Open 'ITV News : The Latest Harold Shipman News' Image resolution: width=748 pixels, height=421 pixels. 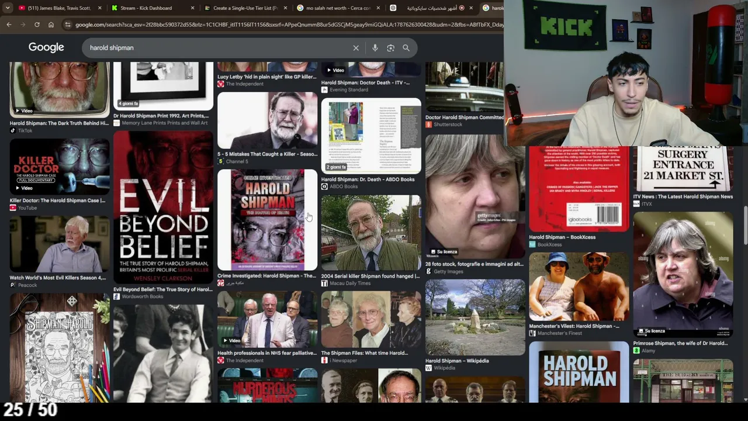(683, 196)
